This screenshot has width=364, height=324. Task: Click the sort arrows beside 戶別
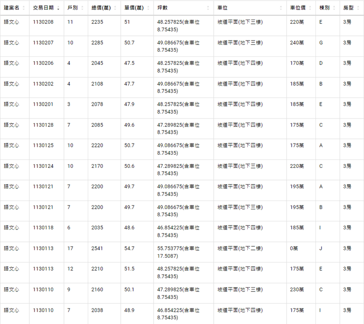point(82,8)
